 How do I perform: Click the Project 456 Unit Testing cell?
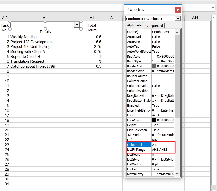45,47
